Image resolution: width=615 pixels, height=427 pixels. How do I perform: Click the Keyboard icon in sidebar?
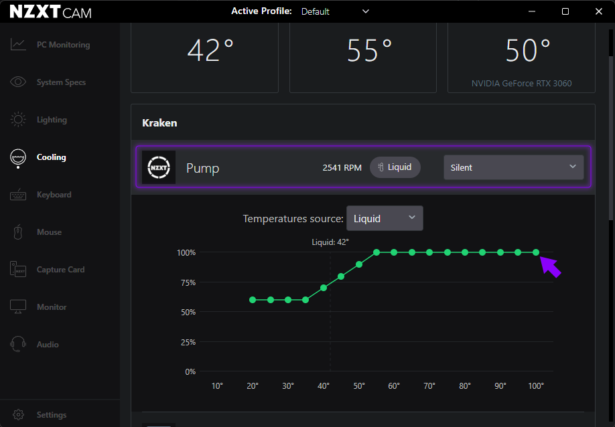click(x=18, y=195)
